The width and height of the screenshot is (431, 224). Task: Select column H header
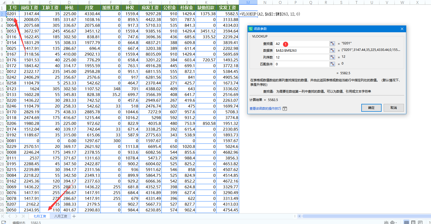click(150, 2)
